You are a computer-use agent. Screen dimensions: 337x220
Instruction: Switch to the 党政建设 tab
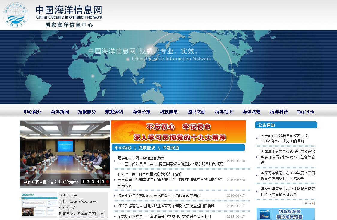pos(147,148)
